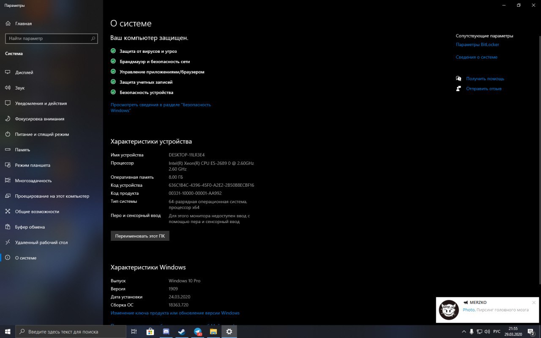Open Microsoft Store from taskbar
The image size is (541, 338).
click(x=150, y=332)
